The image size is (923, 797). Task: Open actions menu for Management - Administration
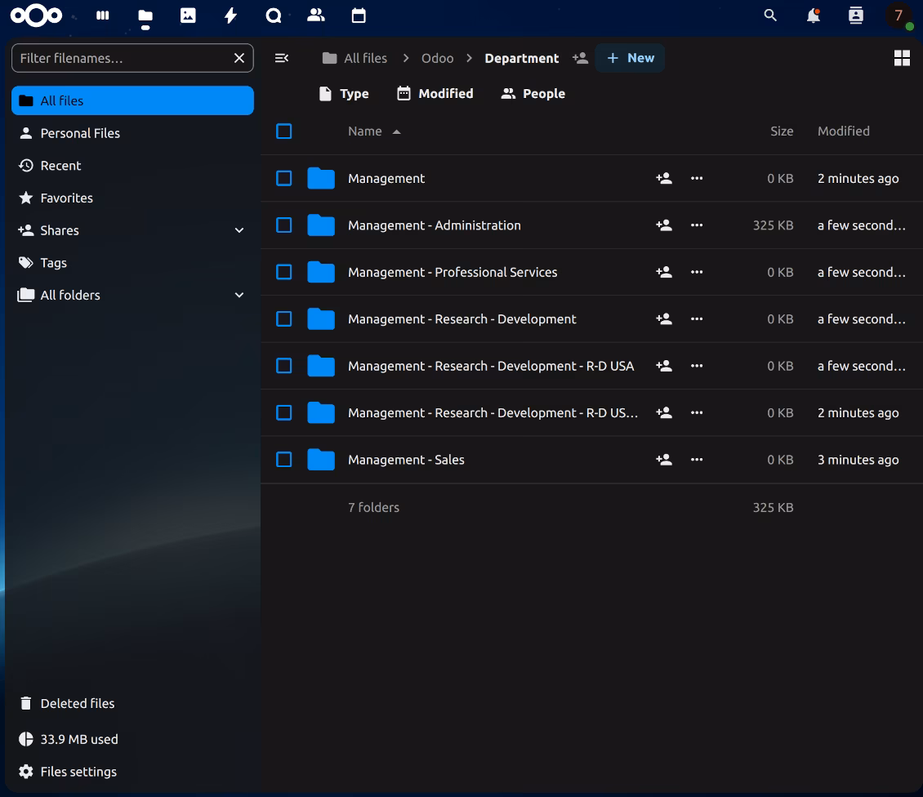coord(697,225)
